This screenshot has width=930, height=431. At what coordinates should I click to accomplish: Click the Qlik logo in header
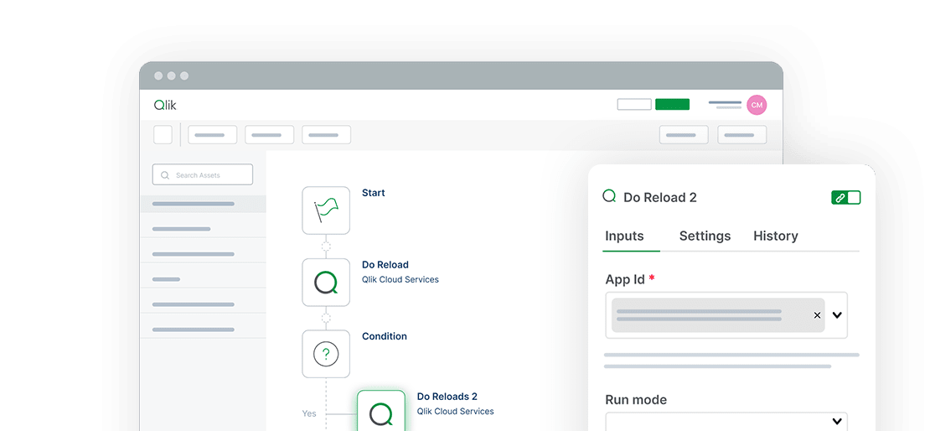coord(166,105)
